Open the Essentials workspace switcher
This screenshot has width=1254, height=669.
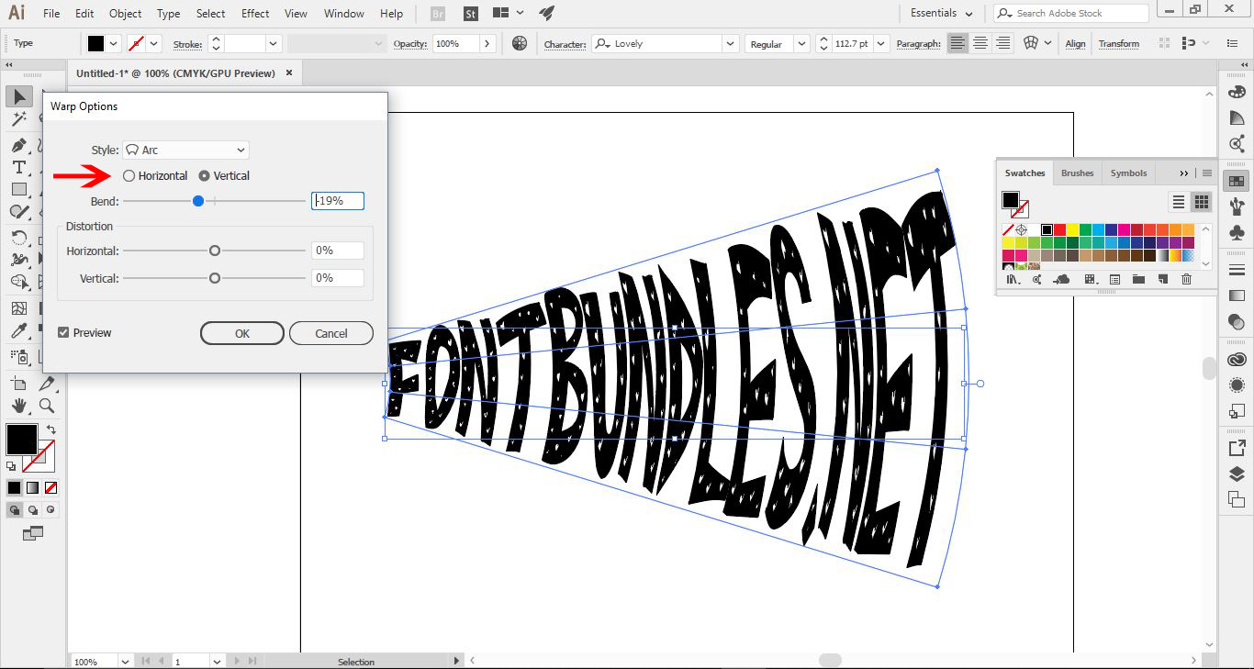pos(941,14)
